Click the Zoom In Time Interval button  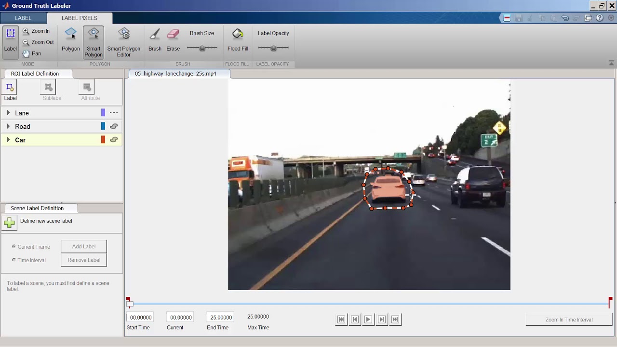569,320
